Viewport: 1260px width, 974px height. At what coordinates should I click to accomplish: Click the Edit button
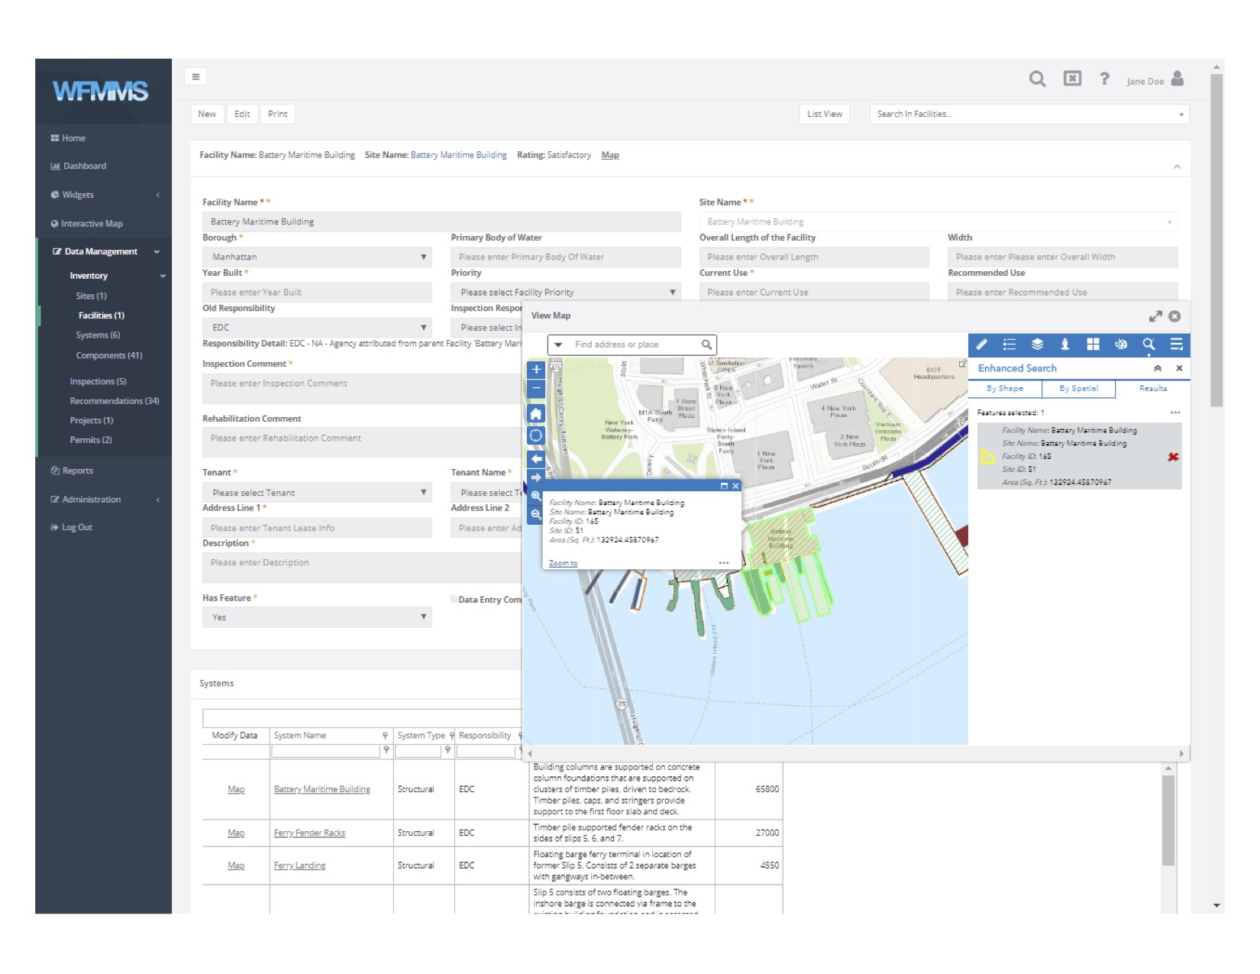pyautogui.click(x=242, y=114)
